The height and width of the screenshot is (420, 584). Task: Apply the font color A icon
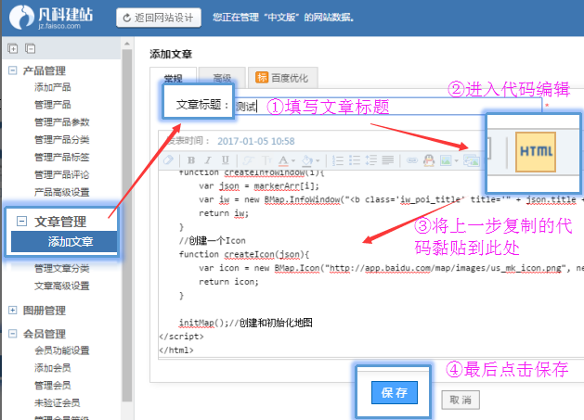pos(283,160)
